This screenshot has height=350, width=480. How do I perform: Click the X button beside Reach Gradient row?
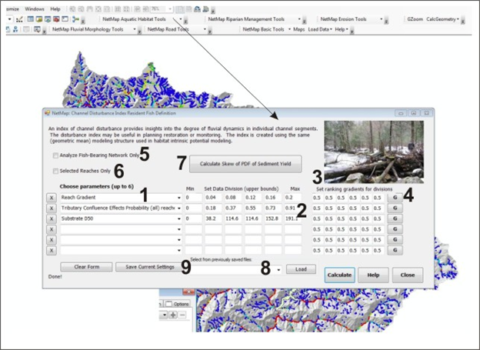pos(52,198)
